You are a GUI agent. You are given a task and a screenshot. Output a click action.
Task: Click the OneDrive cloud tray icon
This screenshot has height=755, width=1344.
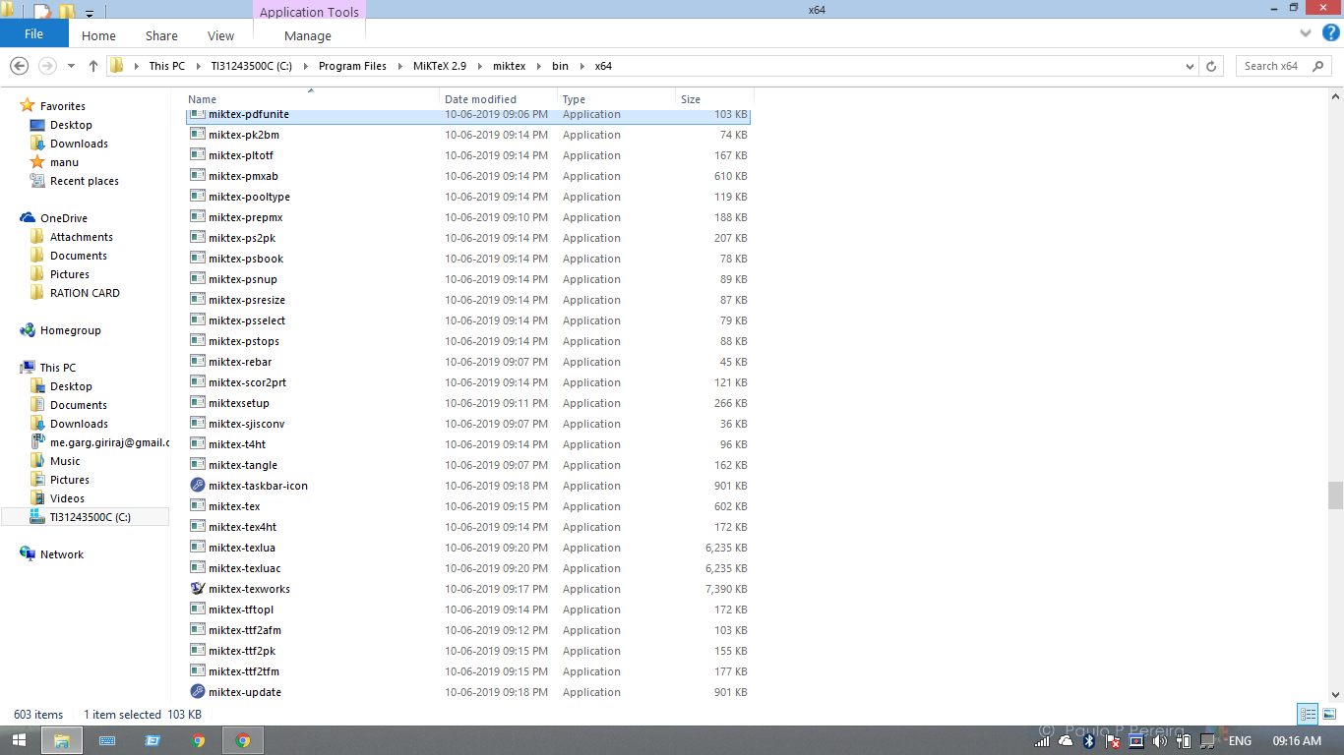[1066, 741]
